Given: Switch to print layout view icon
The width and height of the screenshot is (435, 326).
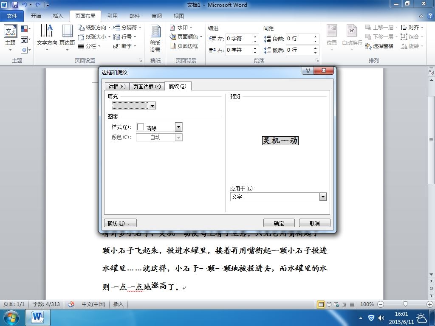Looking at the screenshot, I should coord(321,304).
